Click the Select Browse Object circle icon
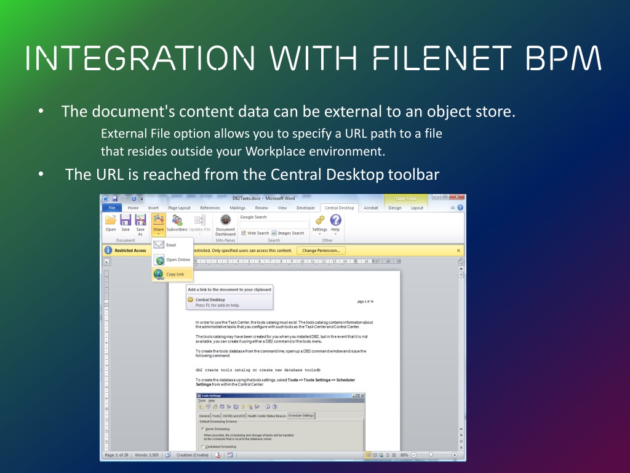630x473 pixels. tap(461, 441)
